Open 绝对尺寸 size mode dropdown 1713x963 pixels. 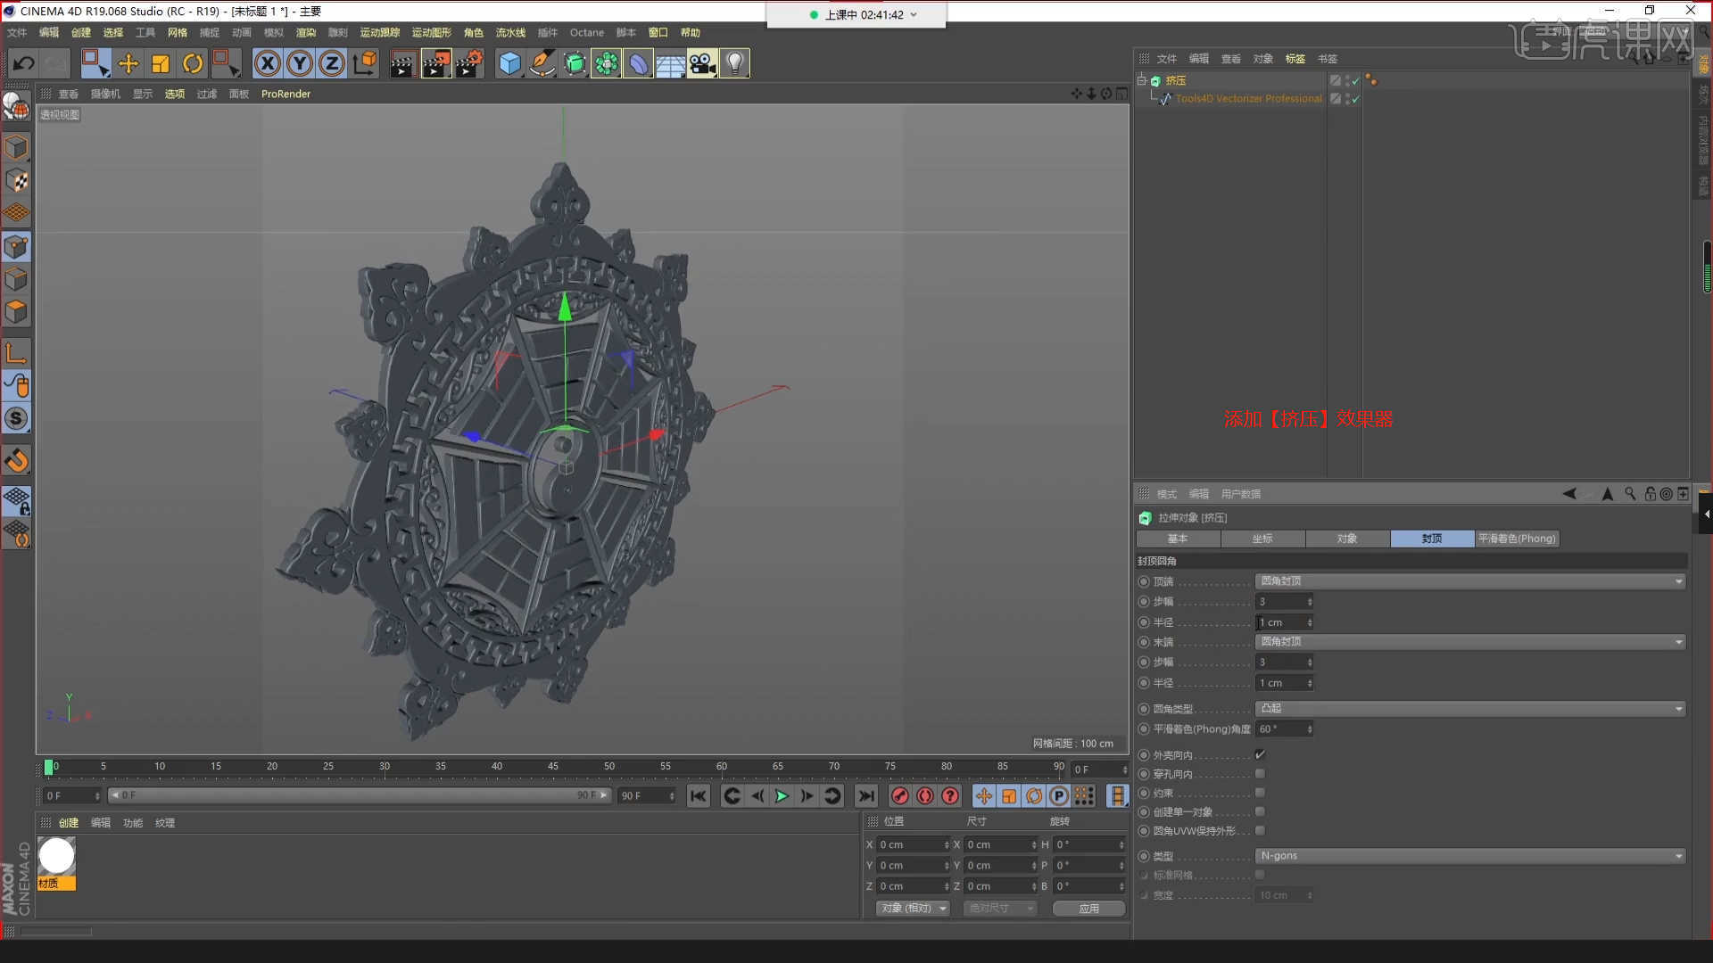(x=1000, y=909)
